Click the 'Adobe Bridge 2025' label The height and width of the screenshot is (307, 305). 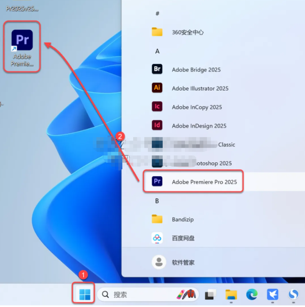196,70
